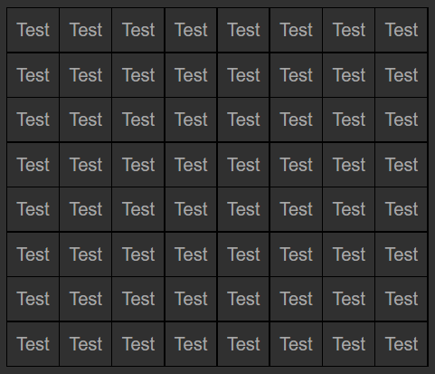The width and height of the screenshot is (435, 374).
Task: Select the Test cell in row 7, column 7
Action: 349,299
